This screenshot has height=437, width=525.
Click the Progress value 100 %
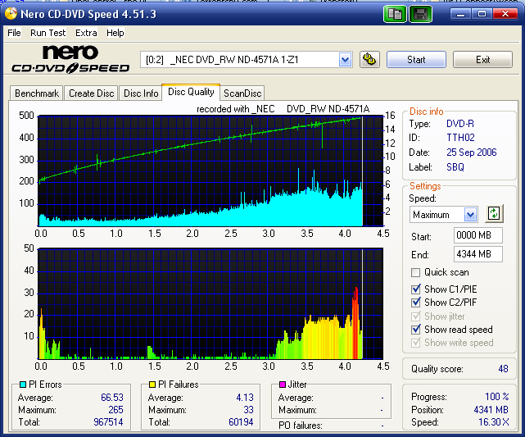point(497,397)
